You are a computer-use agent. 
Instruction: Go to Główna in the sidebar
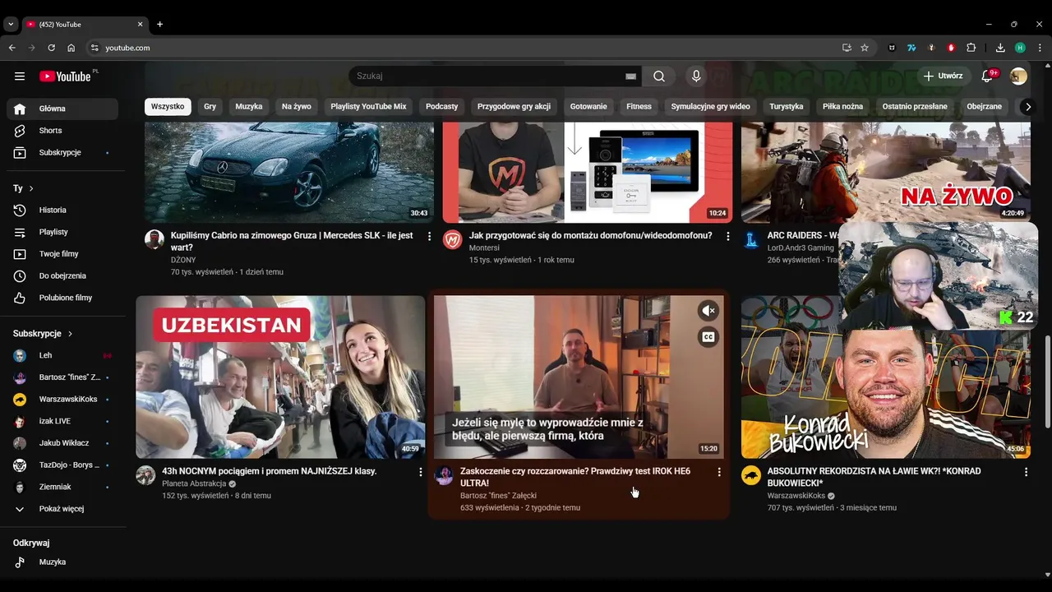62,109
